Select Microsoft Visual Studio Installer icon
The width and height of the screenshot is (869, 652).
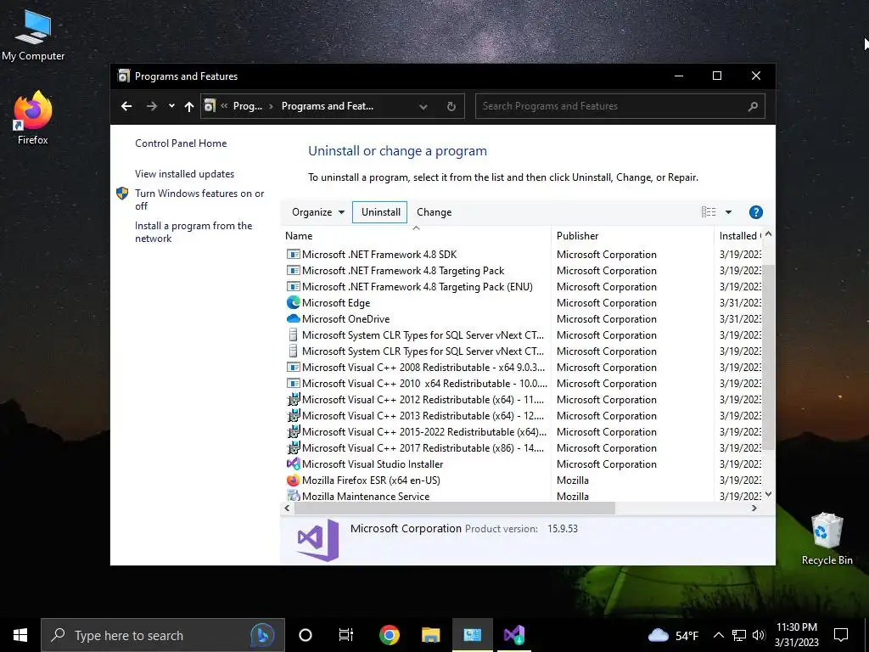[x=293, y=464]
